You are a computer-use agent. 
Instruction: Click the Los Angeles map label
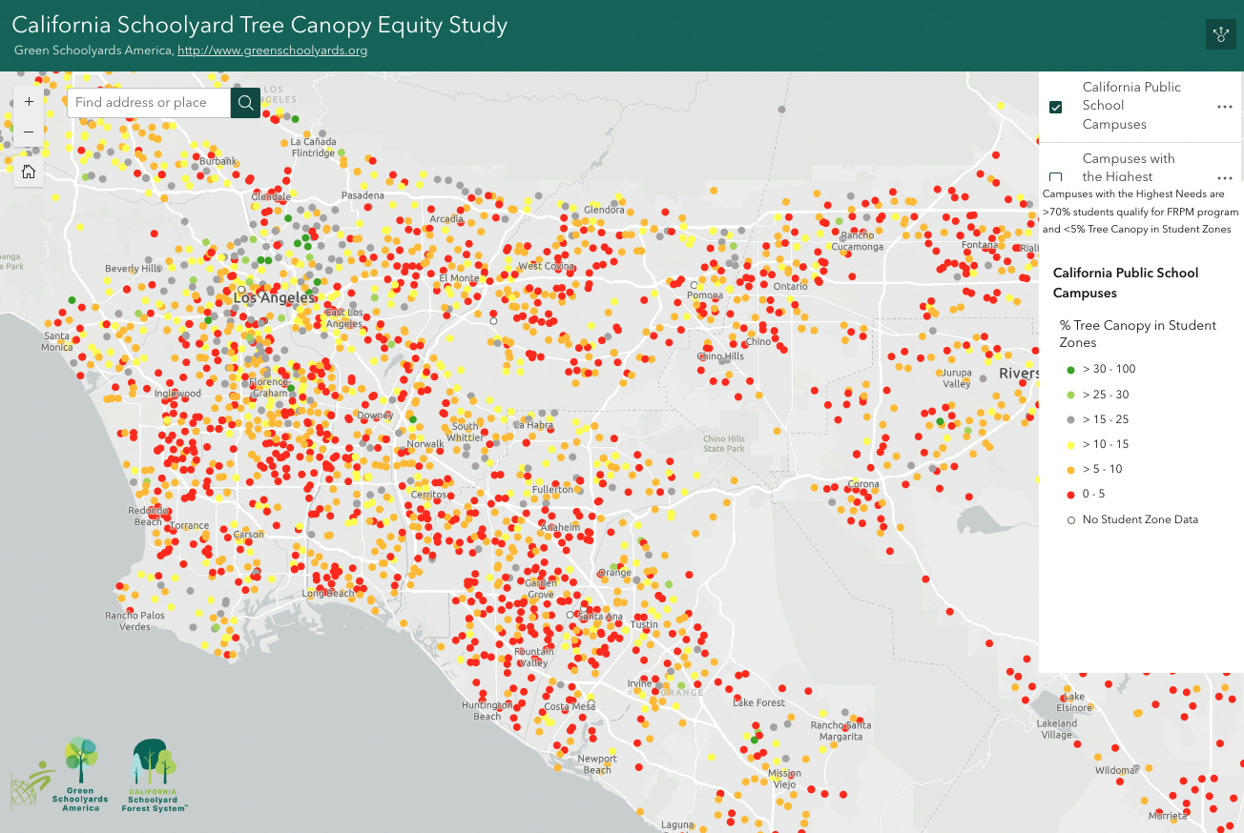[275, 298]
